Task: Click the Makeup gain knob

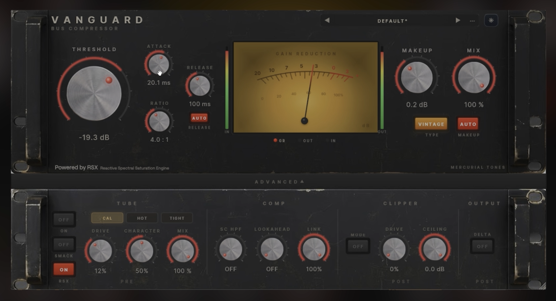Action: 417,77
